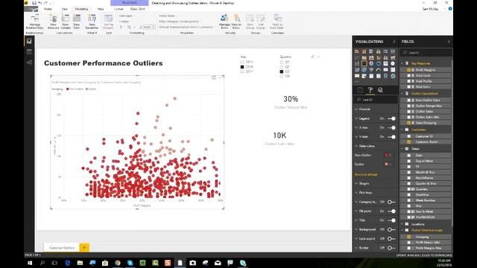Image resolution: width=477 pixels, height=268 pixels.
Task: Turn on the Border switch
Action: (391, 248)
